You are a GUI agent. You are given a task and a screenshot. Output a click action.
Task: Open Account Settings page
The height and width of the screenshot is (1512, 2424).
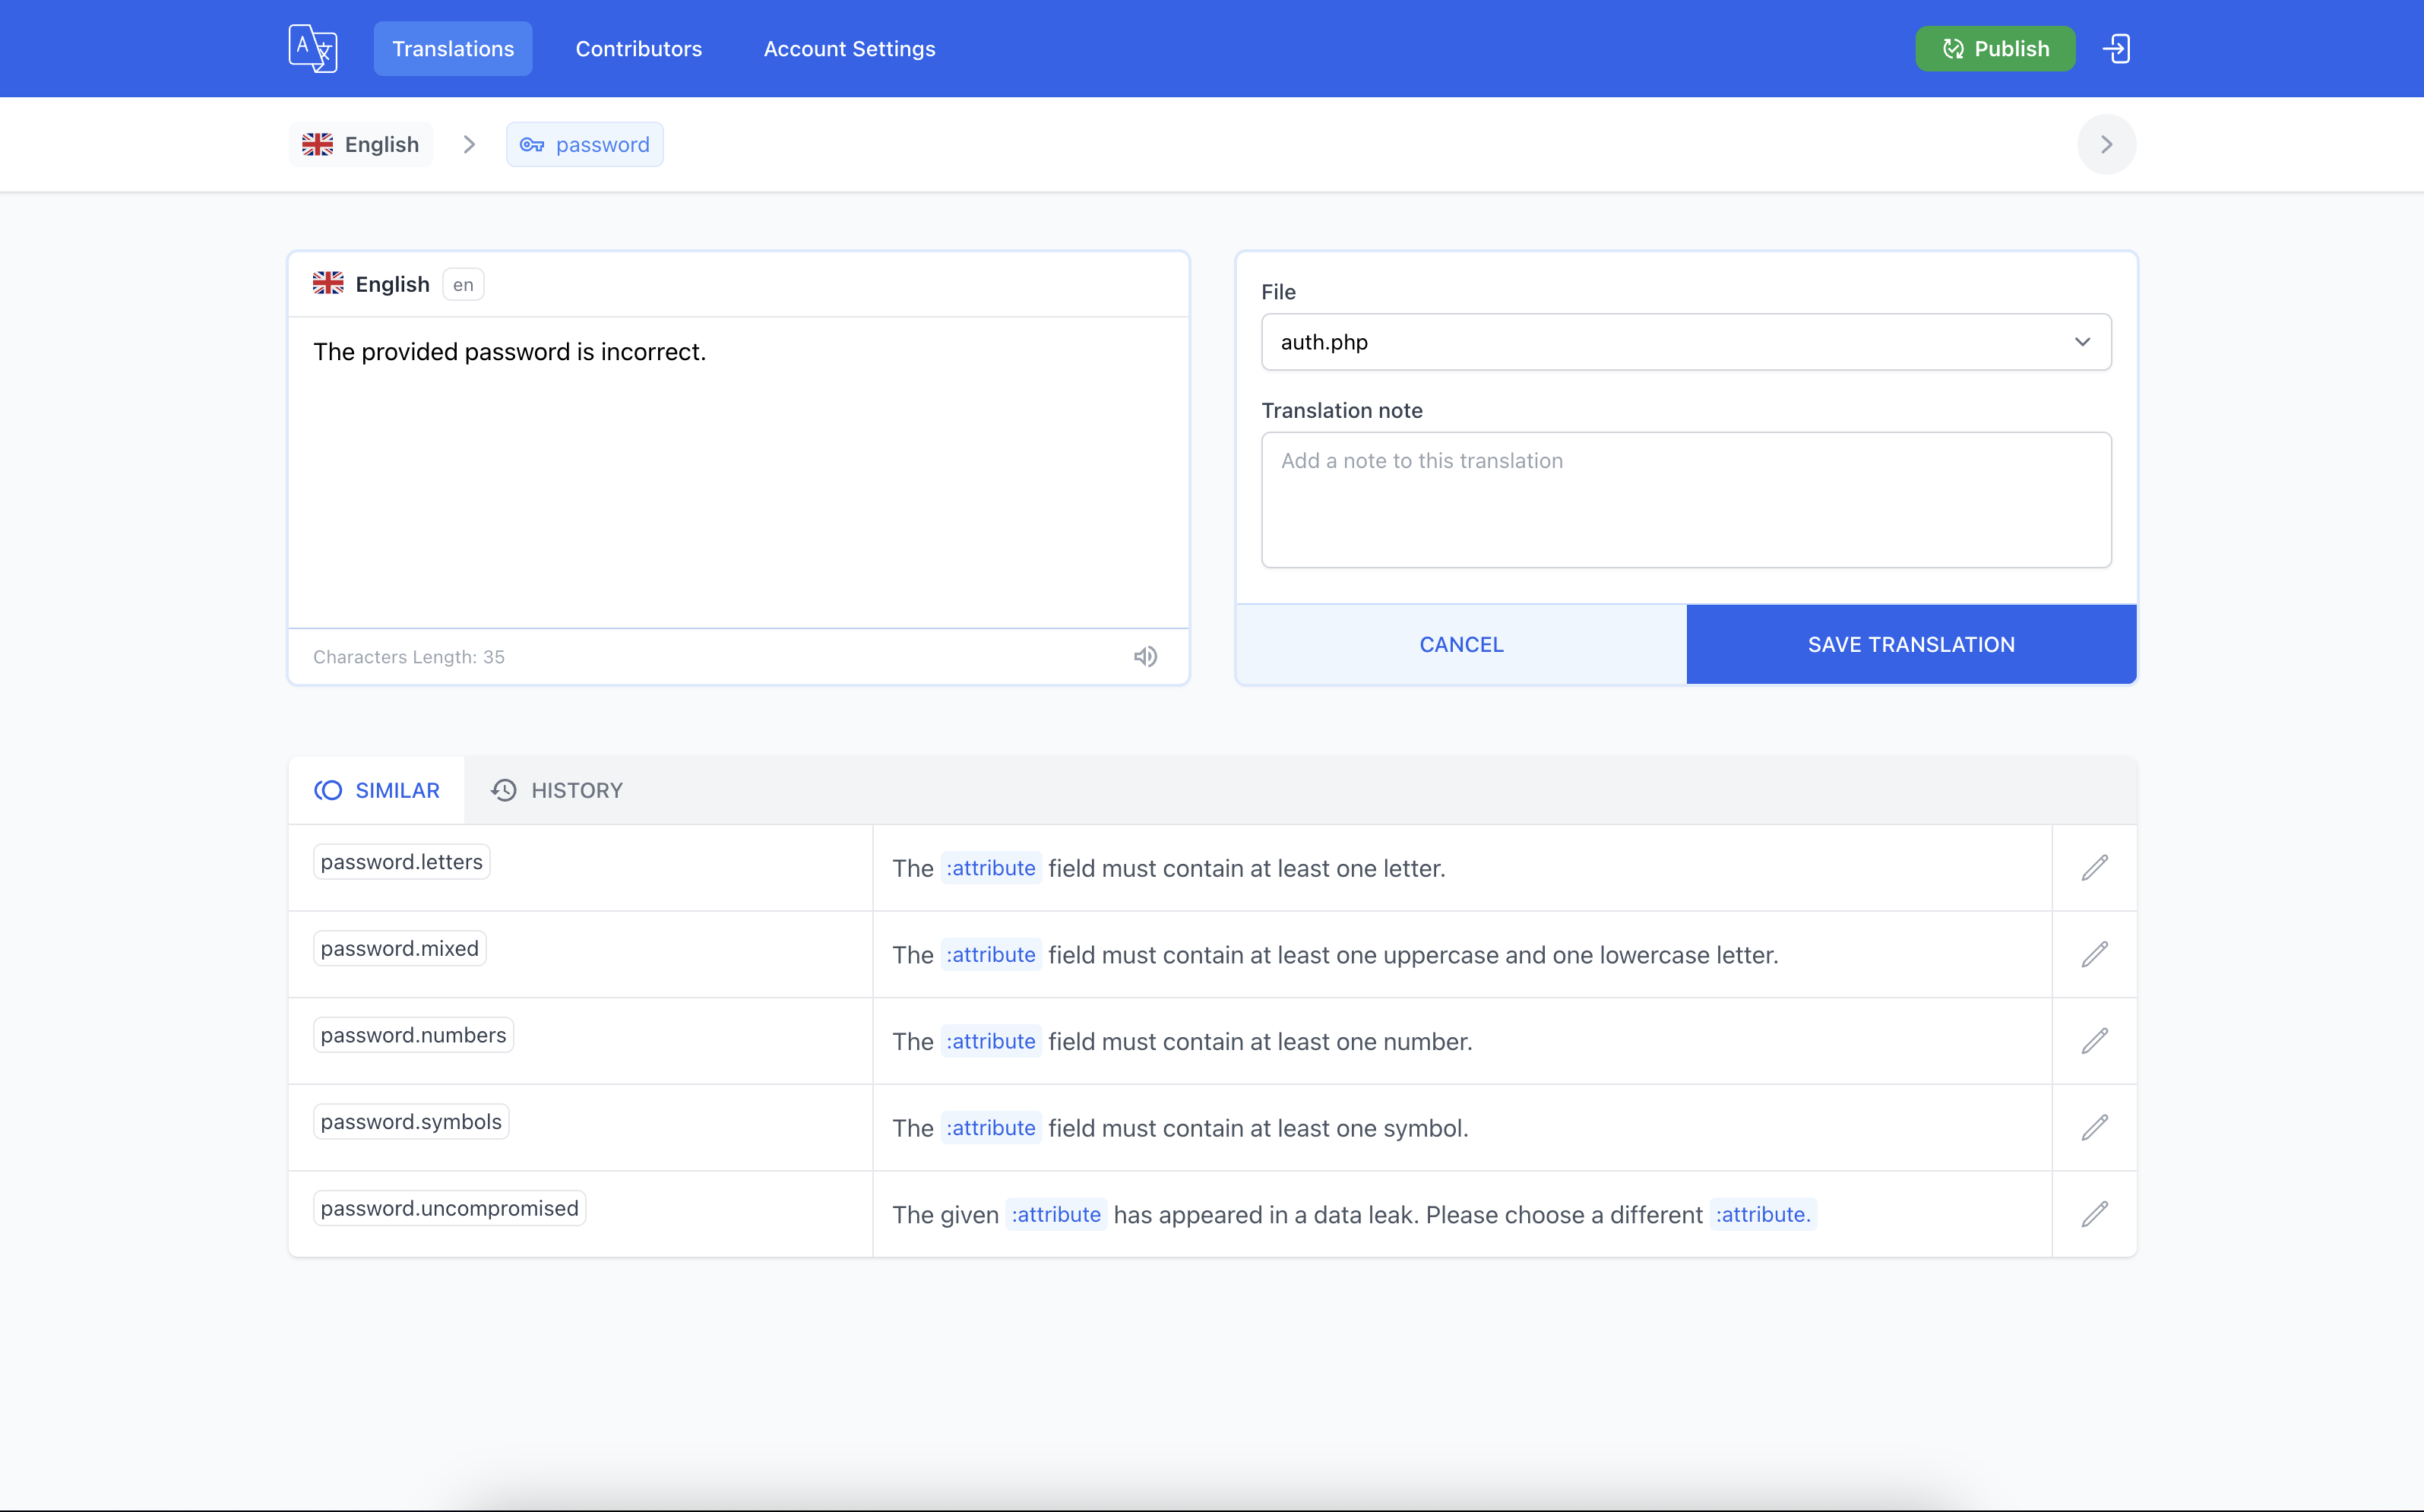pyautogui.click(x=849, y=49)
